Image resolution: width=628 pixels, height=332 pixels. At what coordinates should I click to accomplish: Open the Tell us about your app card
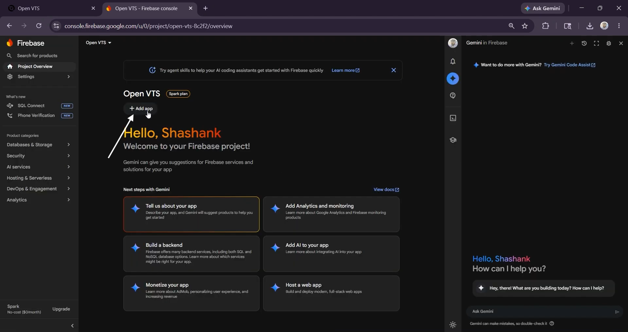[x=191, y=214]
